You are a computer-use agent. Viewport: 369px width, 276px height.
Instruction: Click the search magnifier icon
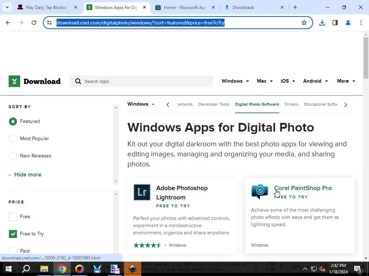pos(78,81)
